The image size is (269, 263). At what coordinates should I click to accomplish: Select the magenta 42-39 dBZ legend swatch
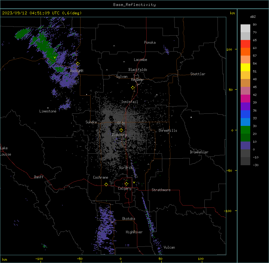245,99
